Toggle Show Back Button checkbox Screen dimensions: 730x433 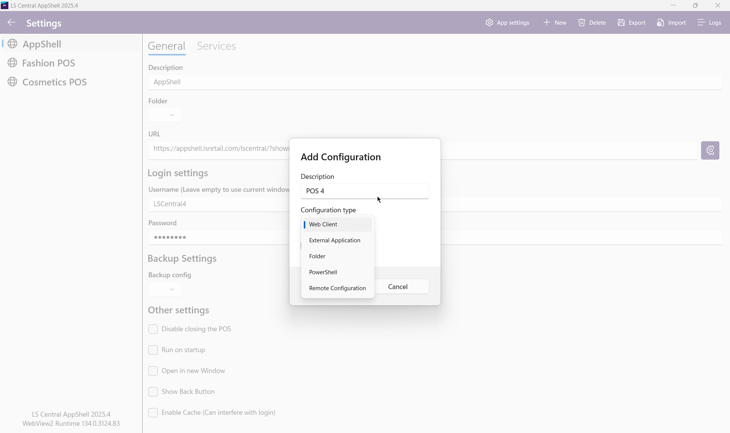pos(153,392)
